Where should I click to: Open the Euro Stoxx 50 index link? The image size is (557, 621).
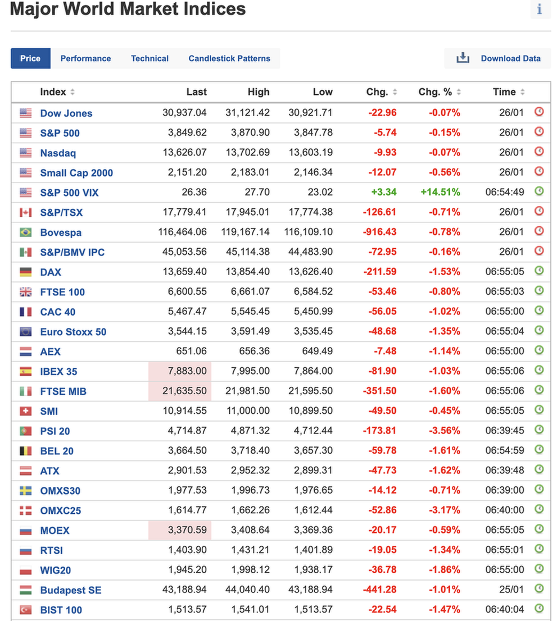tap(73, 332)
